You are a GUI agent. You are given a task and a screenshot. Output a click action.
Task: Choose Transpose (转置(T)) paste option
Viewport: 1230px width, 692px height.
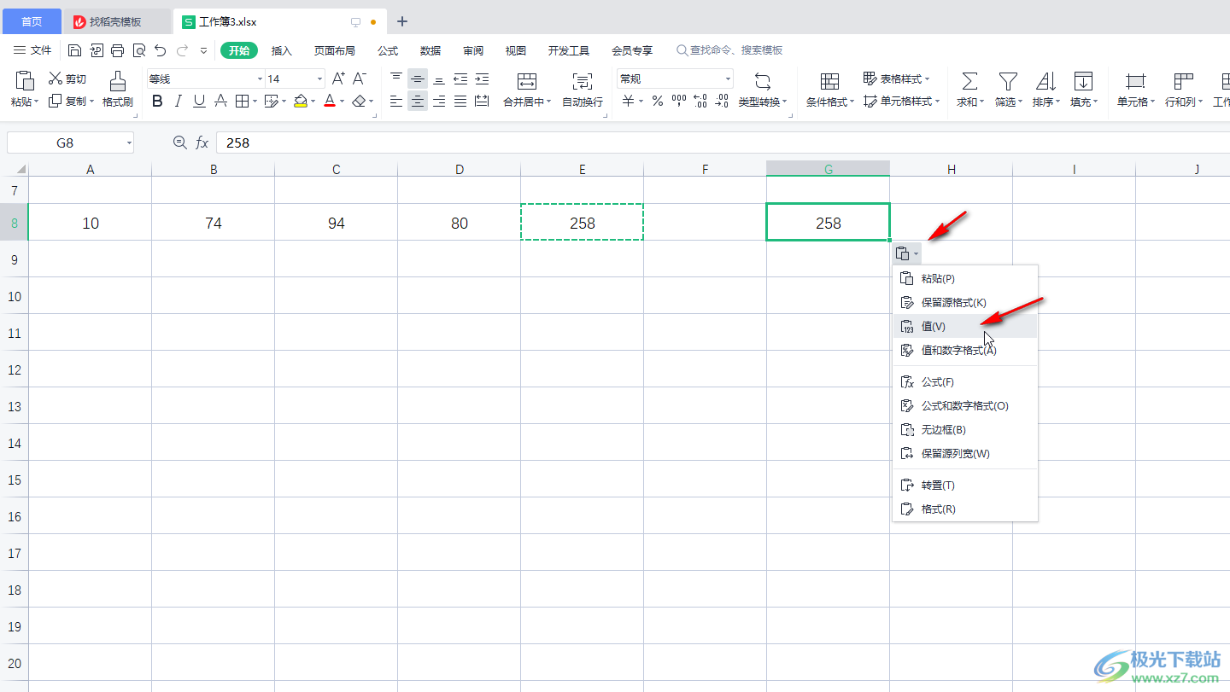point(965,485)
